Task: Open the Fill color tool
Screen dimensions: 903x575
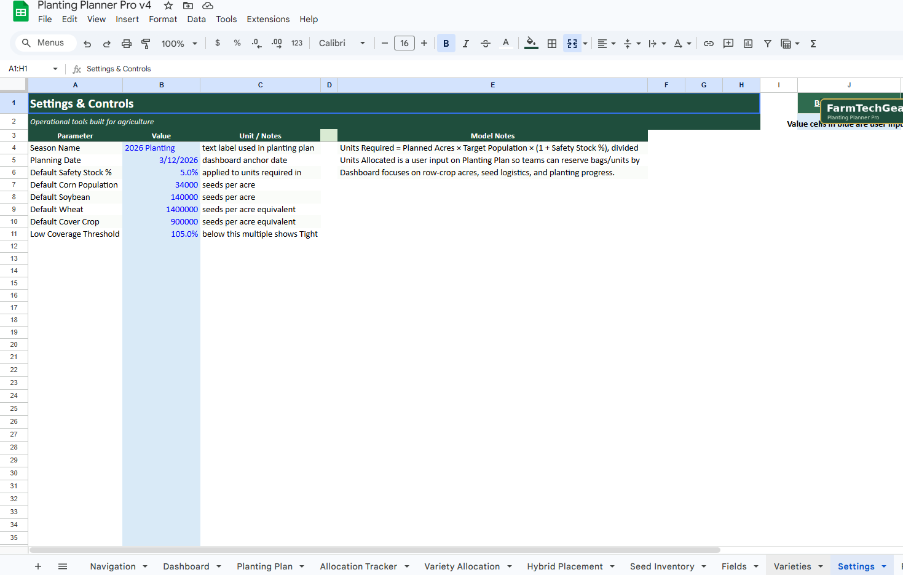Action: [530, 43]
